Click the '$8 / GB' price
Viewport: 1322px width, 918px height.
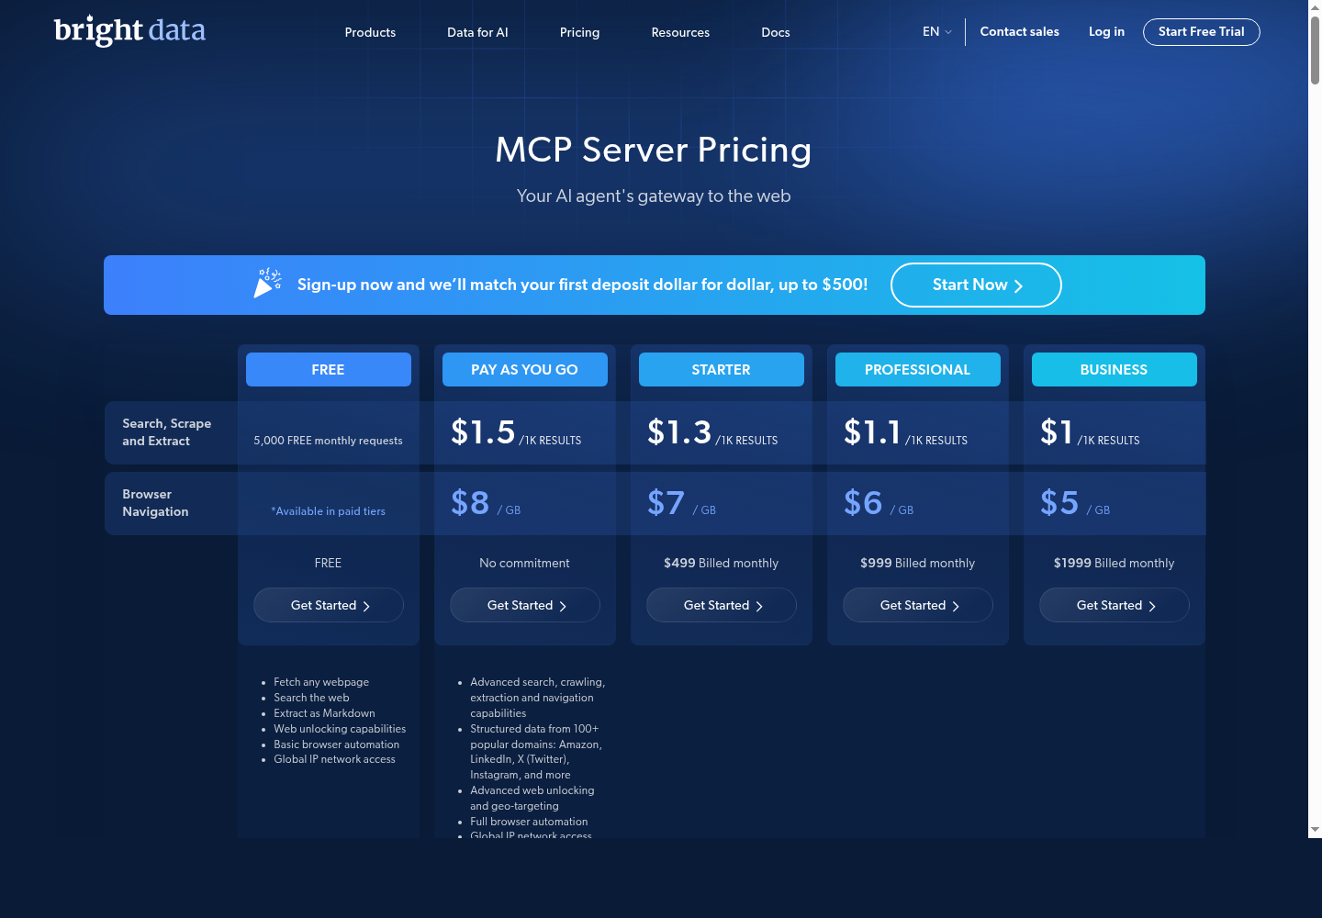tap(486, 503)
